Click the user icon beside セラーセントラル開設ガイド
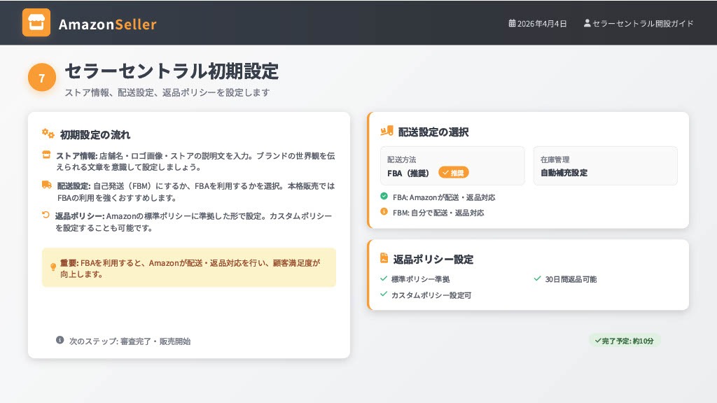 pos(587,23)
